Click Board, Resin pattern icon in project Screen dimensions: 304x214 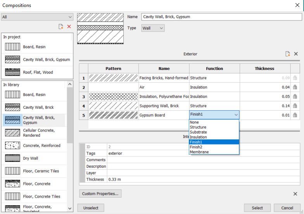[x=12, y=47]
